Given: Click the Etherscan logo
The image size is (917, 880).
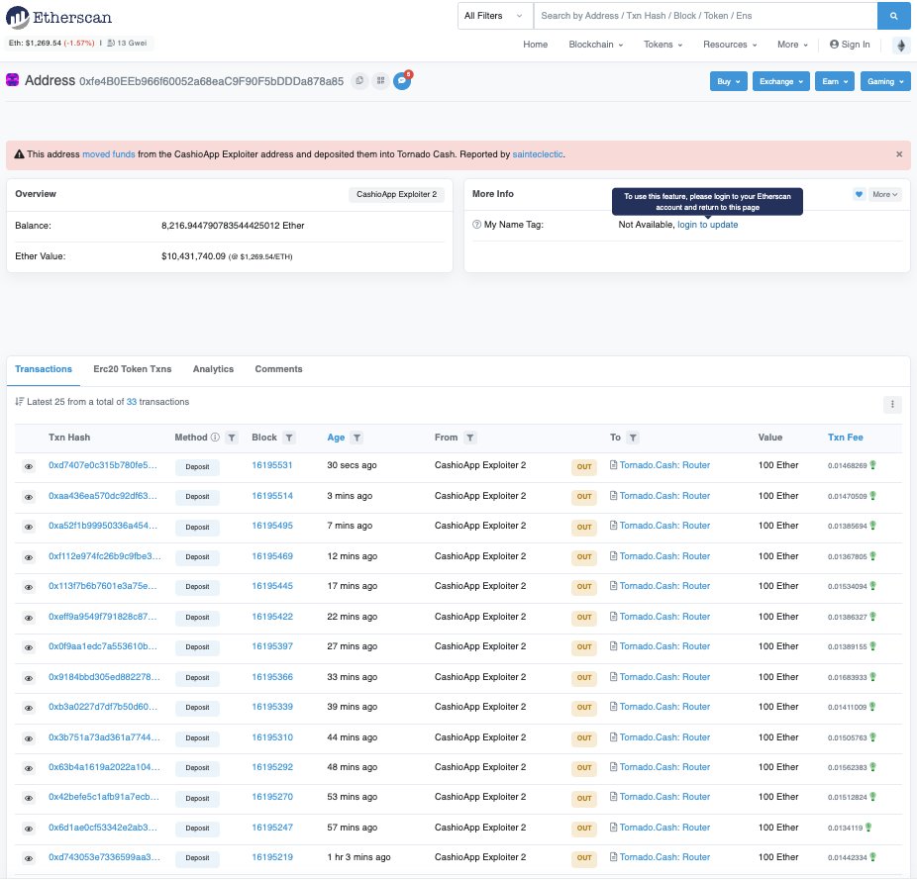Looking at the screenshot, I should pyautogui.click(x=58, y=18).
